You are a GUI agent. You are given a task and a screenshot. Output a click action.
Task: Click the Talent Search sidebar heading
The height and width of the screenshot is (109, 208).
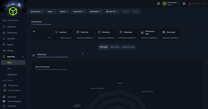click(8, 80)
